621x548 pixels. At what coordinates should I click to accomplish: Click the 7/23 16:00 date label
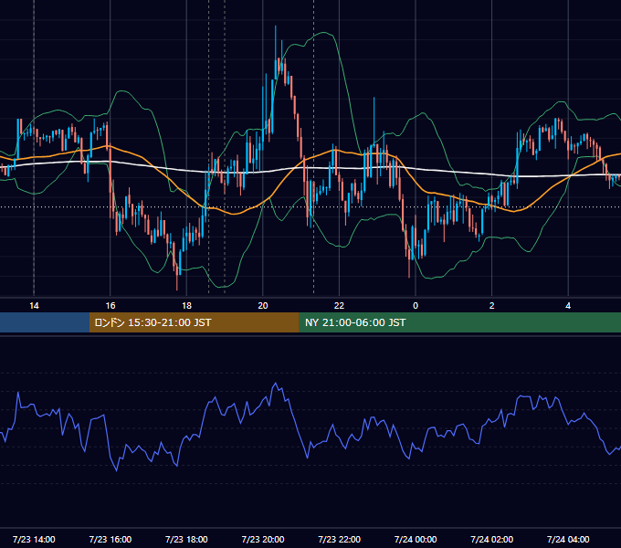(x=111, y=539)
